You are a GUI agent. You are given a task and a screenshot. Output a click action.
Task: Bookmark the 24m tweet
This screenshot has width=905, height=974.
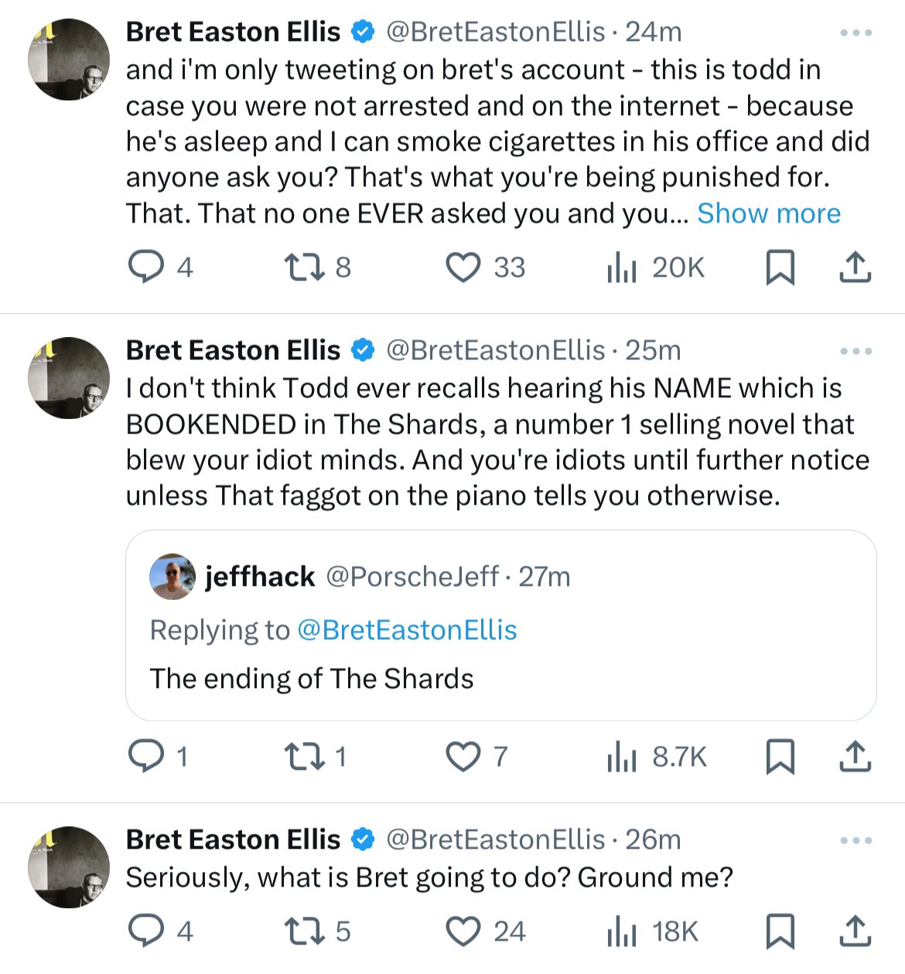(x=780, y=267)
